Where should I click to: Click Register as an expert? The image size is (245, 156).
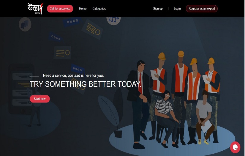[x=202, y=9]
